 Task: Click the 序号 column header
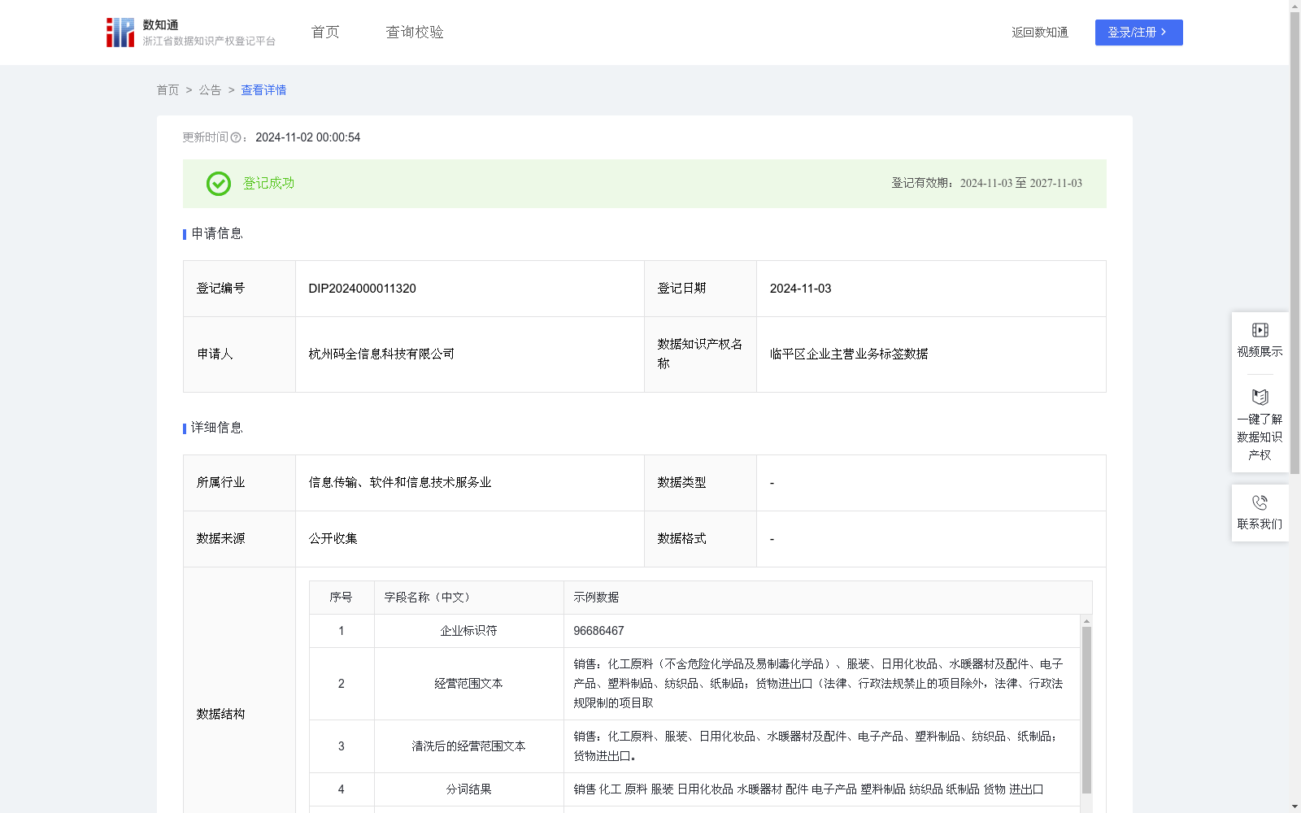(x=341, y=598)
